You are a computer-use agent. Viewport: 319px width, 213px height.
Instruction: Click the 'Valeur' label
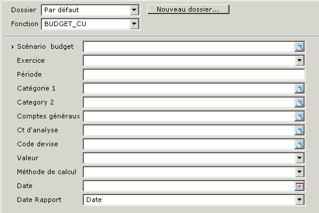pyautogui.click(x=28, y=158)
